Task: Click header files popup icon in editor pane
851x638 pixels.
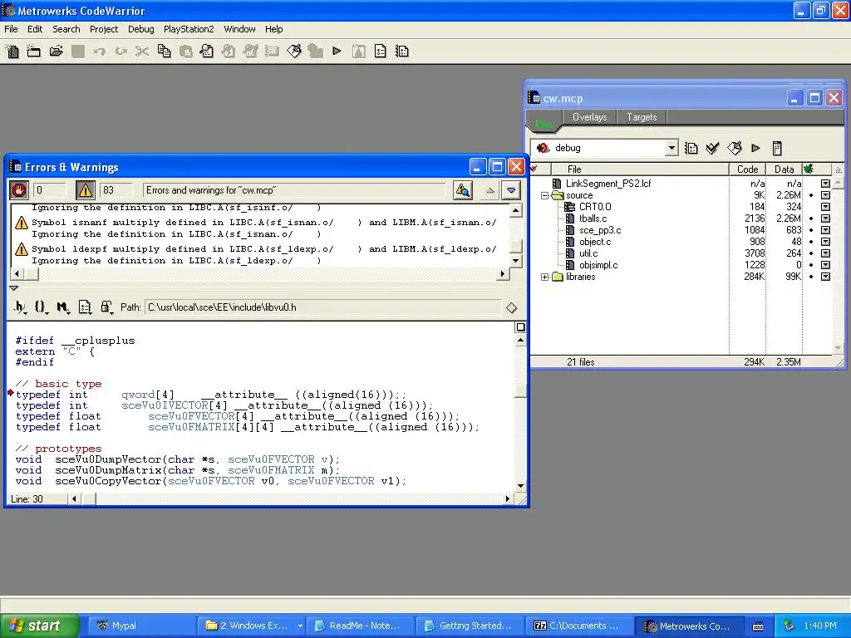Action: 20,307
